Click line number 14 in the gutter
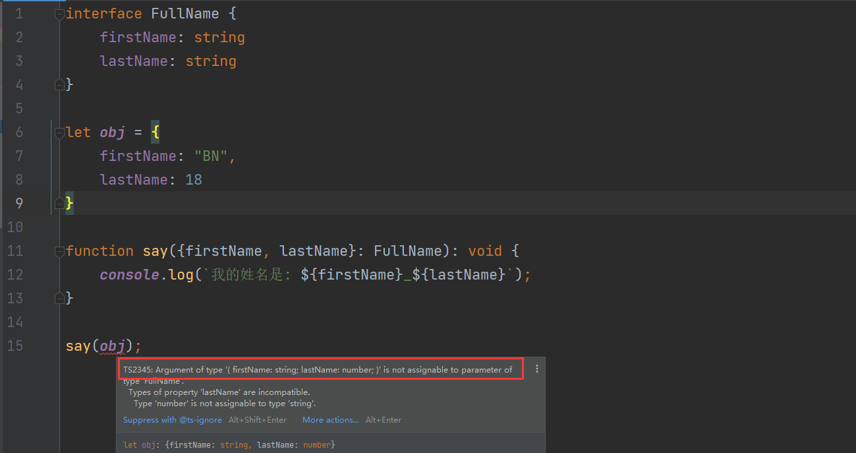 pyautogui.click(x=14, y=322)
